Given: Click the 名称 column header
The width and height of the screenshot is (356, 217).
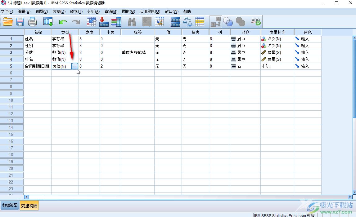Looking at the screenshot, I should [x=38, y=32].
